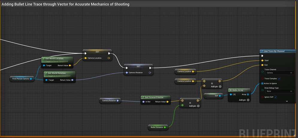Select the Get Forward Vector node header

(x=156, y=97)
